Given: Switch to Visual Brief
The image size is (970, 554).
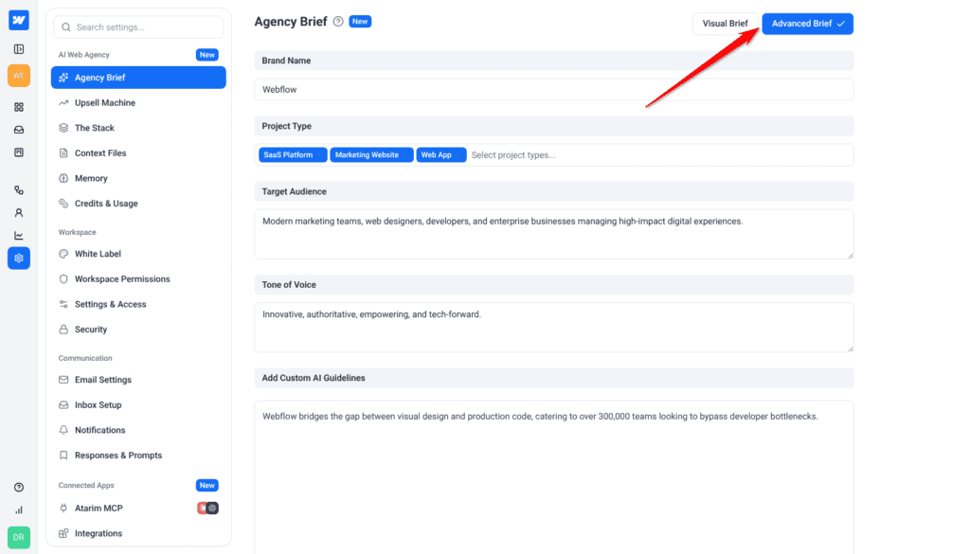Looking at the screenshot, I should (x=725, y=24).
